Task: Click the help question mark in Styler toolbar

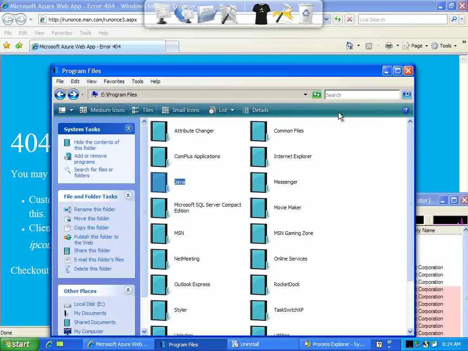Action: pos(406,111)
